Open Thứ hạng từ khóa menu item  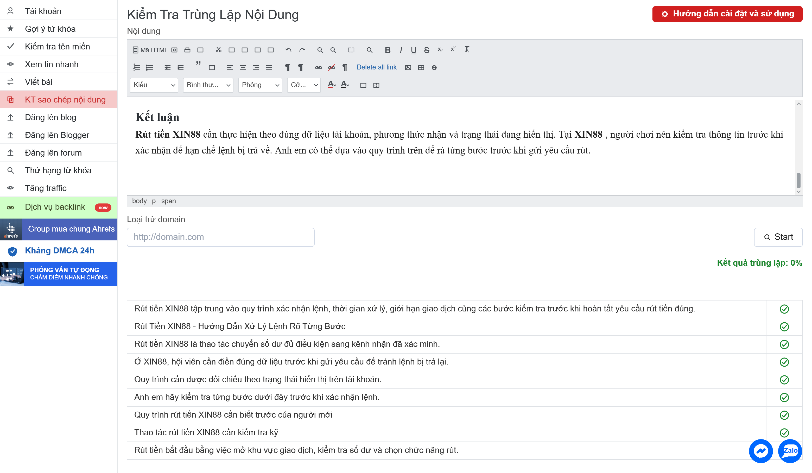(59, 170)
